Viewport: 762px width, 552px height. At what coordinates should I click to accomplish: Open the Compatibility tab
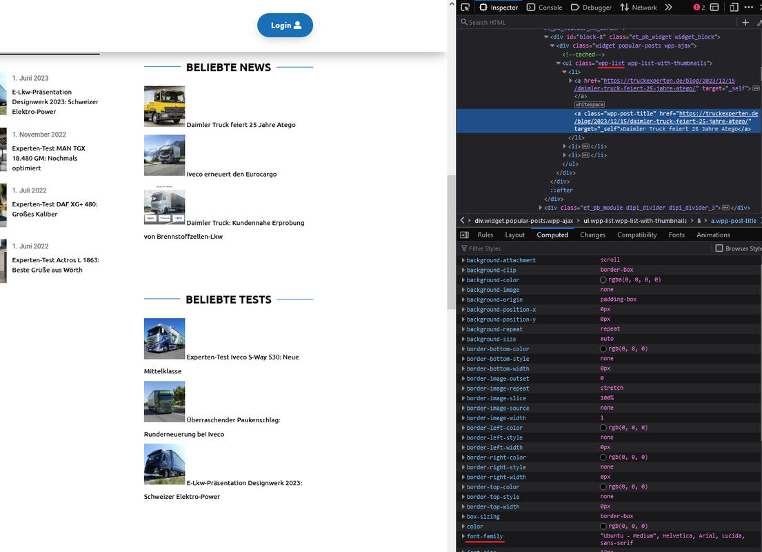[636, 235]
